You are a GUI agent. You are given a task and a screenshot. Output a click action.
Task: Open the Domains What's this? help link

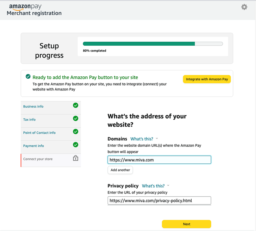142,139
